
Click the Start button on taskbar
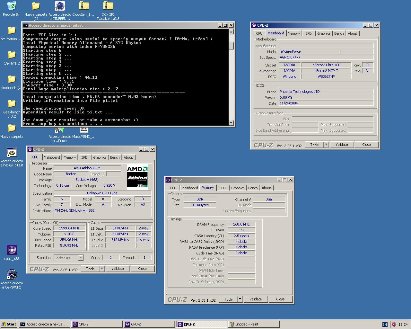click(x=9, y=324)
